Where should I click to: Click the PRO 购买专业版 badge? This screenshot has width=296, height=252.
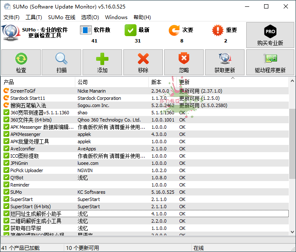click(x=270, y=32)
